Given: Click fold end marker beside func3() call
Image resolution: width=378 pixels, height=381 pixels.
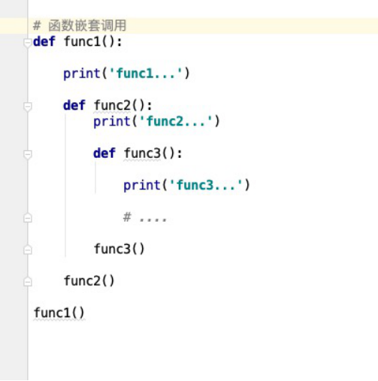Looking at the screenshot, I should (28, 249).
